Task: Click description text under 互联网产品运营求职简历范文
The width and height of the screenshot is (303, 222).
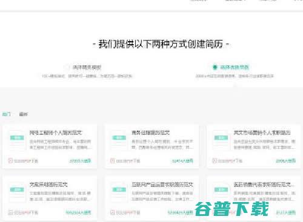Action: pyautogui.click(x=162, y=196)
